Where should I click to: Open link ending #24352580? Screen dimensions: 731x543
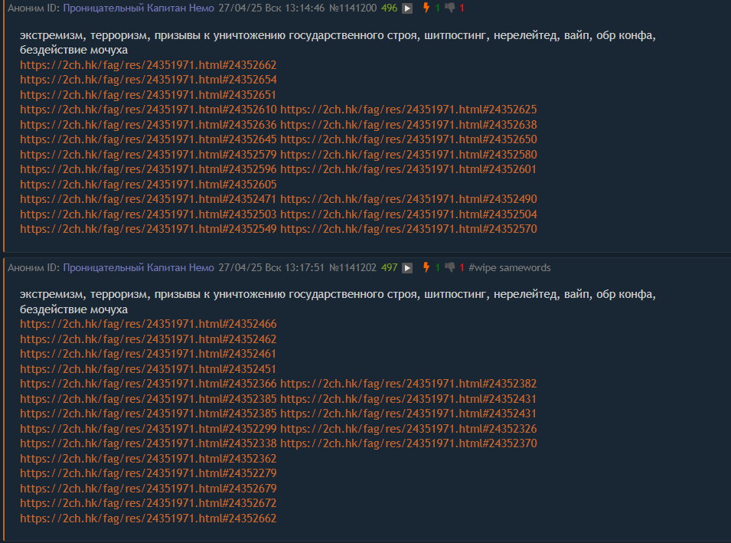[409, 155]
